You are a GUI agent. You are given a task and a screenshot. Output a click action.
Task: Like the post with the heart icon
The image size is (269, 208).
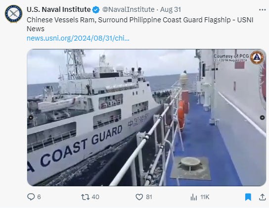(139, 197)
